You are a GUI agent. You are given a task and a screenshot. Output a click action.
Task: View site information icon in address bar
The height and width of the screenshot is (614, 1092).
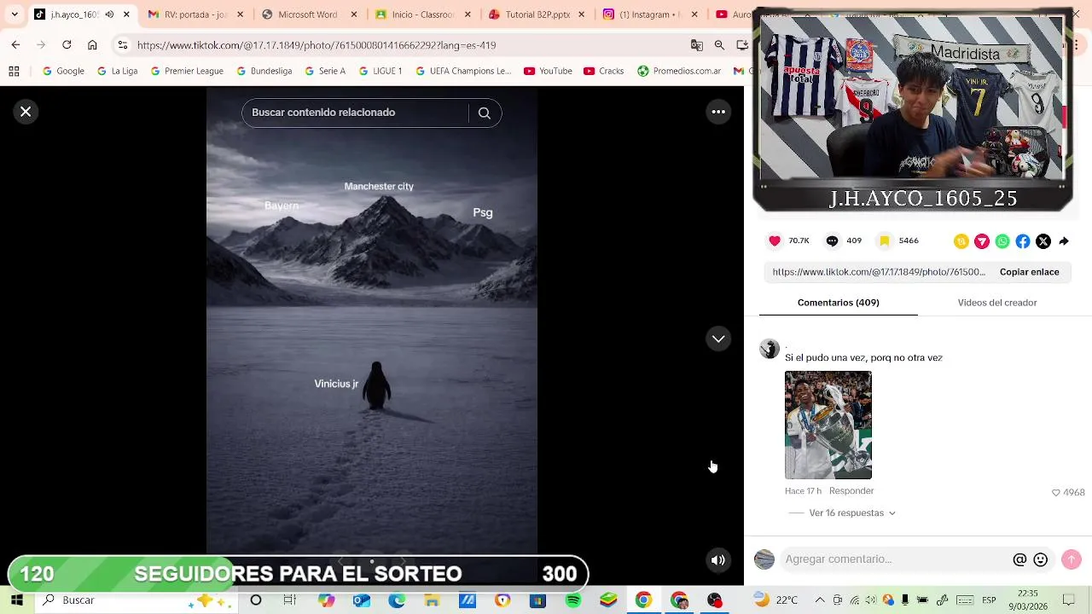(x=123, y=44)
